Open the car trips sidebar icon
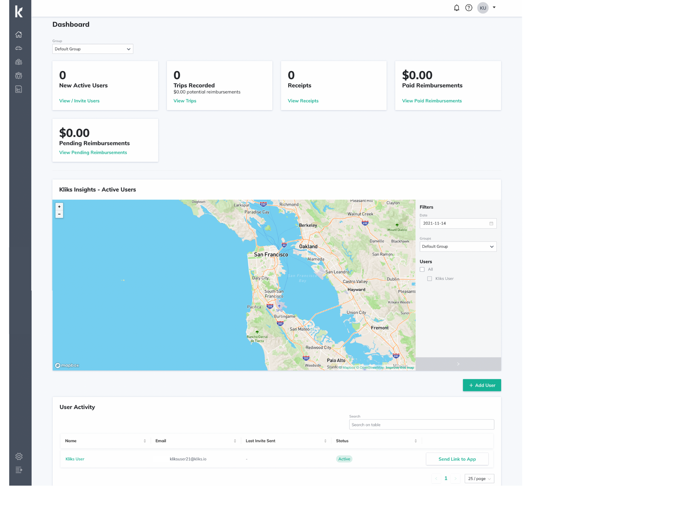 [x=19, y=48]
